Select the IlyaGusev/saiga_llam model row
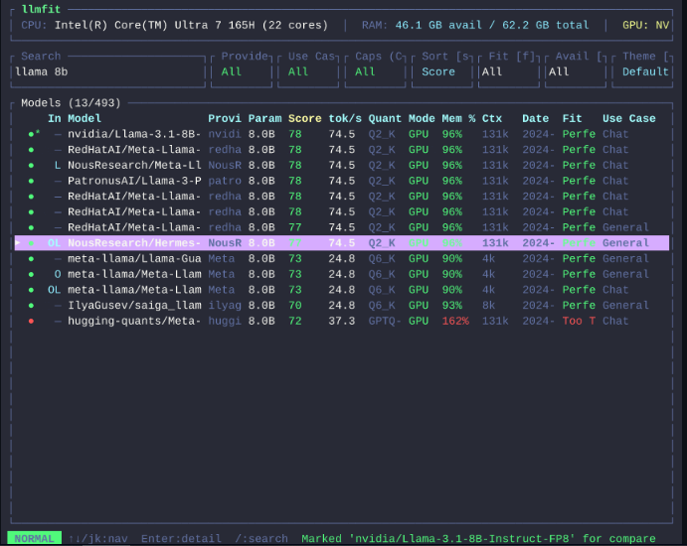This screenshot has height=546, width=687. 342,306
